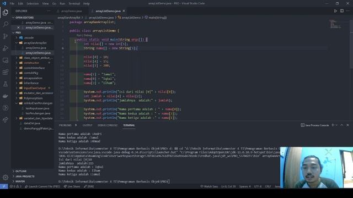
Task: Select the TERMINAL panel tab
Action: pos(129,125)
